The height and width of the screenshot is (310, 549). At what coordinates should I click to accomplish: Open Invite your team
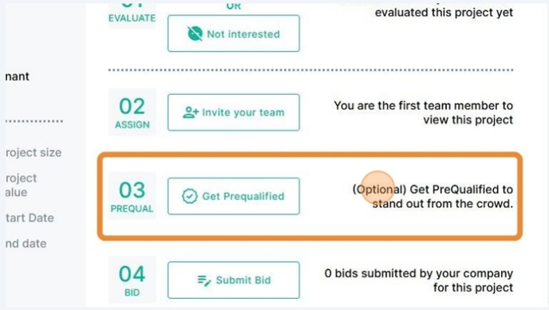[234, 112]
